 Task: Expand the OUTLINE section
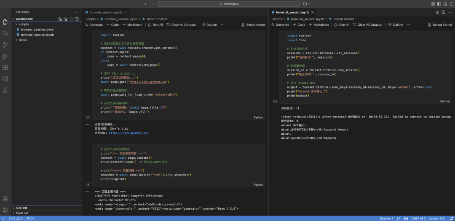point(21,208)
